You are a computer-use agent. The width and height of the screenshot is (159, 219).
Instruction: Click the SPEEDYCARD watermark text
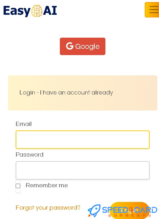pos(129,210)
